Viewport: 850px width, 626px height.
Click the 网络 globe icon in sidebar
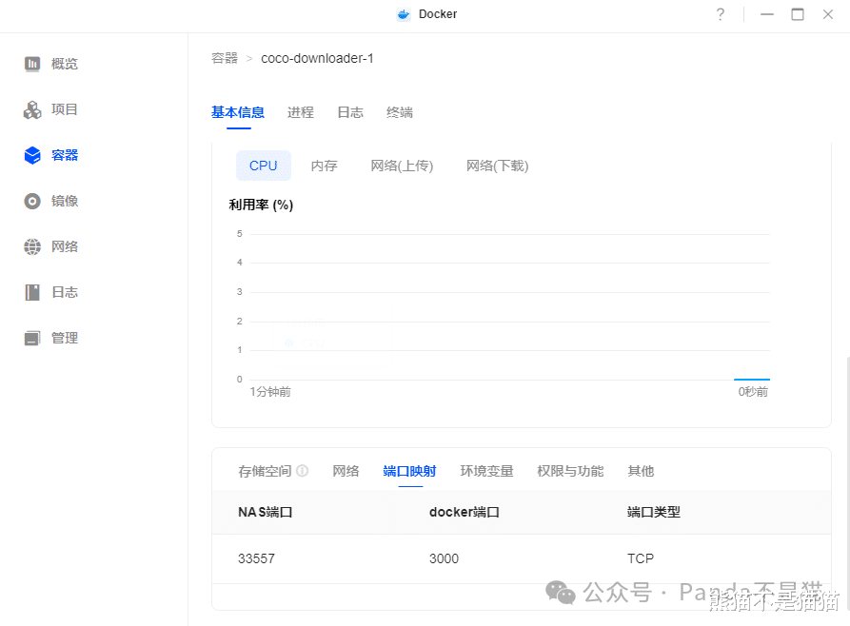[32, 246]
